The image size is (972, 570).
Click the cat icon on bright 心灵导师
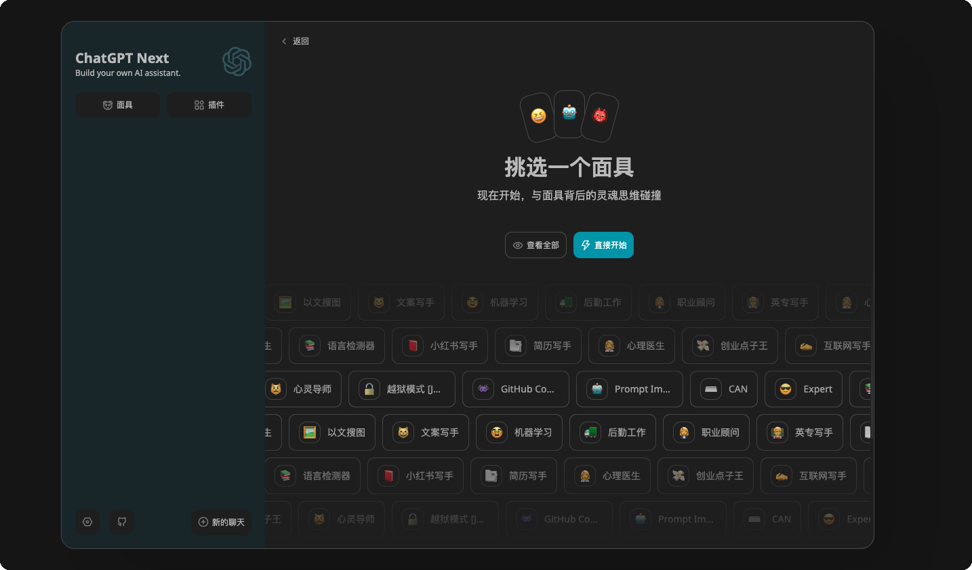276,389
